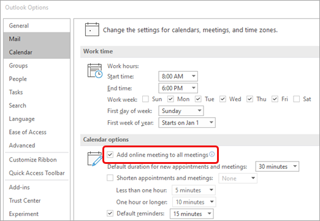Click the work hours calendar clock icon

tap(95, 71)
